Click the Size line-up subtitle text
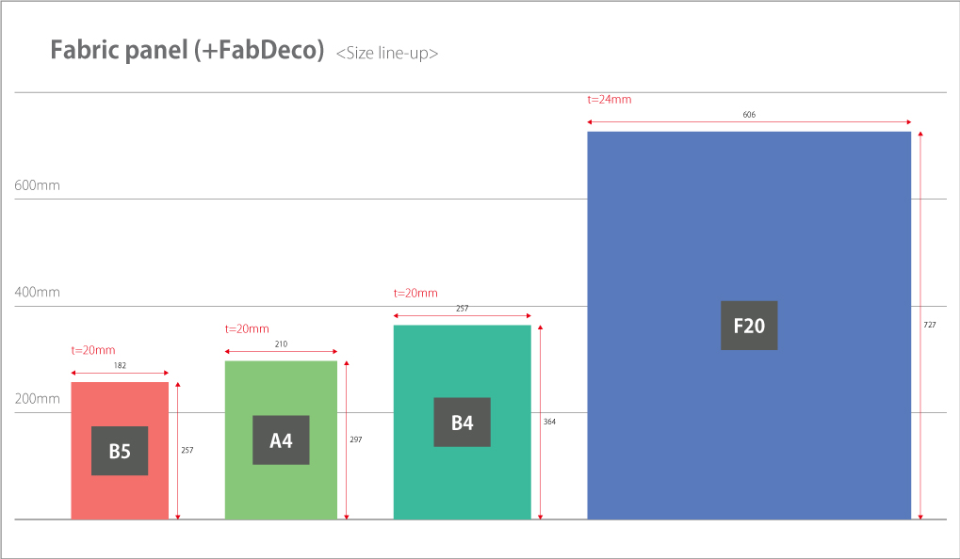Viewport: 960px width, 559px height. coord(386,54)
